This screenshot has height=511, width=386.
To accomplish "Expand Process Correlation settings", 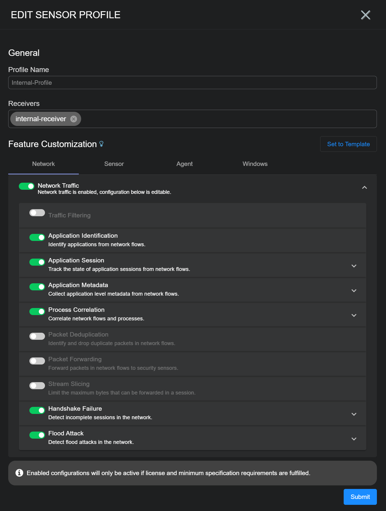I will coord(354,315).
